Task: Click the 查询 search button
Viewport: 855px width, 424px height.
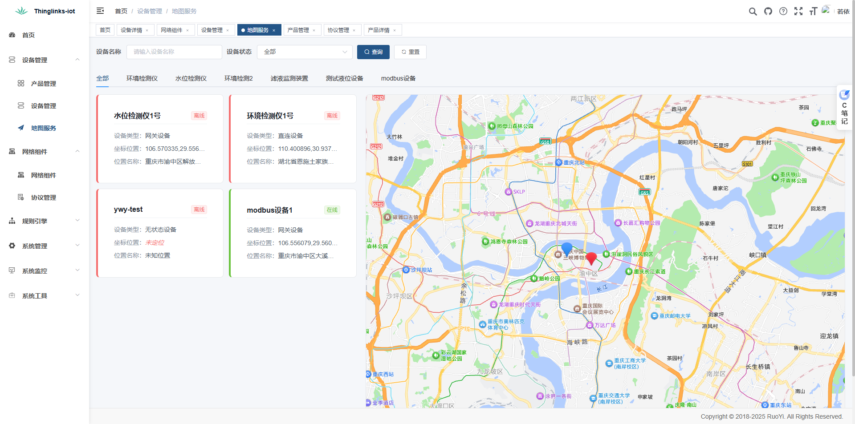Action: 373,52
